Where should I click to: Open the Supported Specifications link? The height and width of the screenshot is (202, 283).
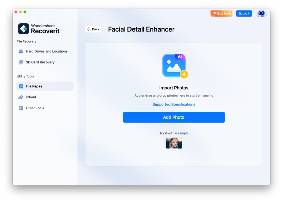point(174,104)
